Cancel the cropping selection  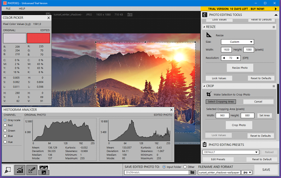(x=258, y=102)
